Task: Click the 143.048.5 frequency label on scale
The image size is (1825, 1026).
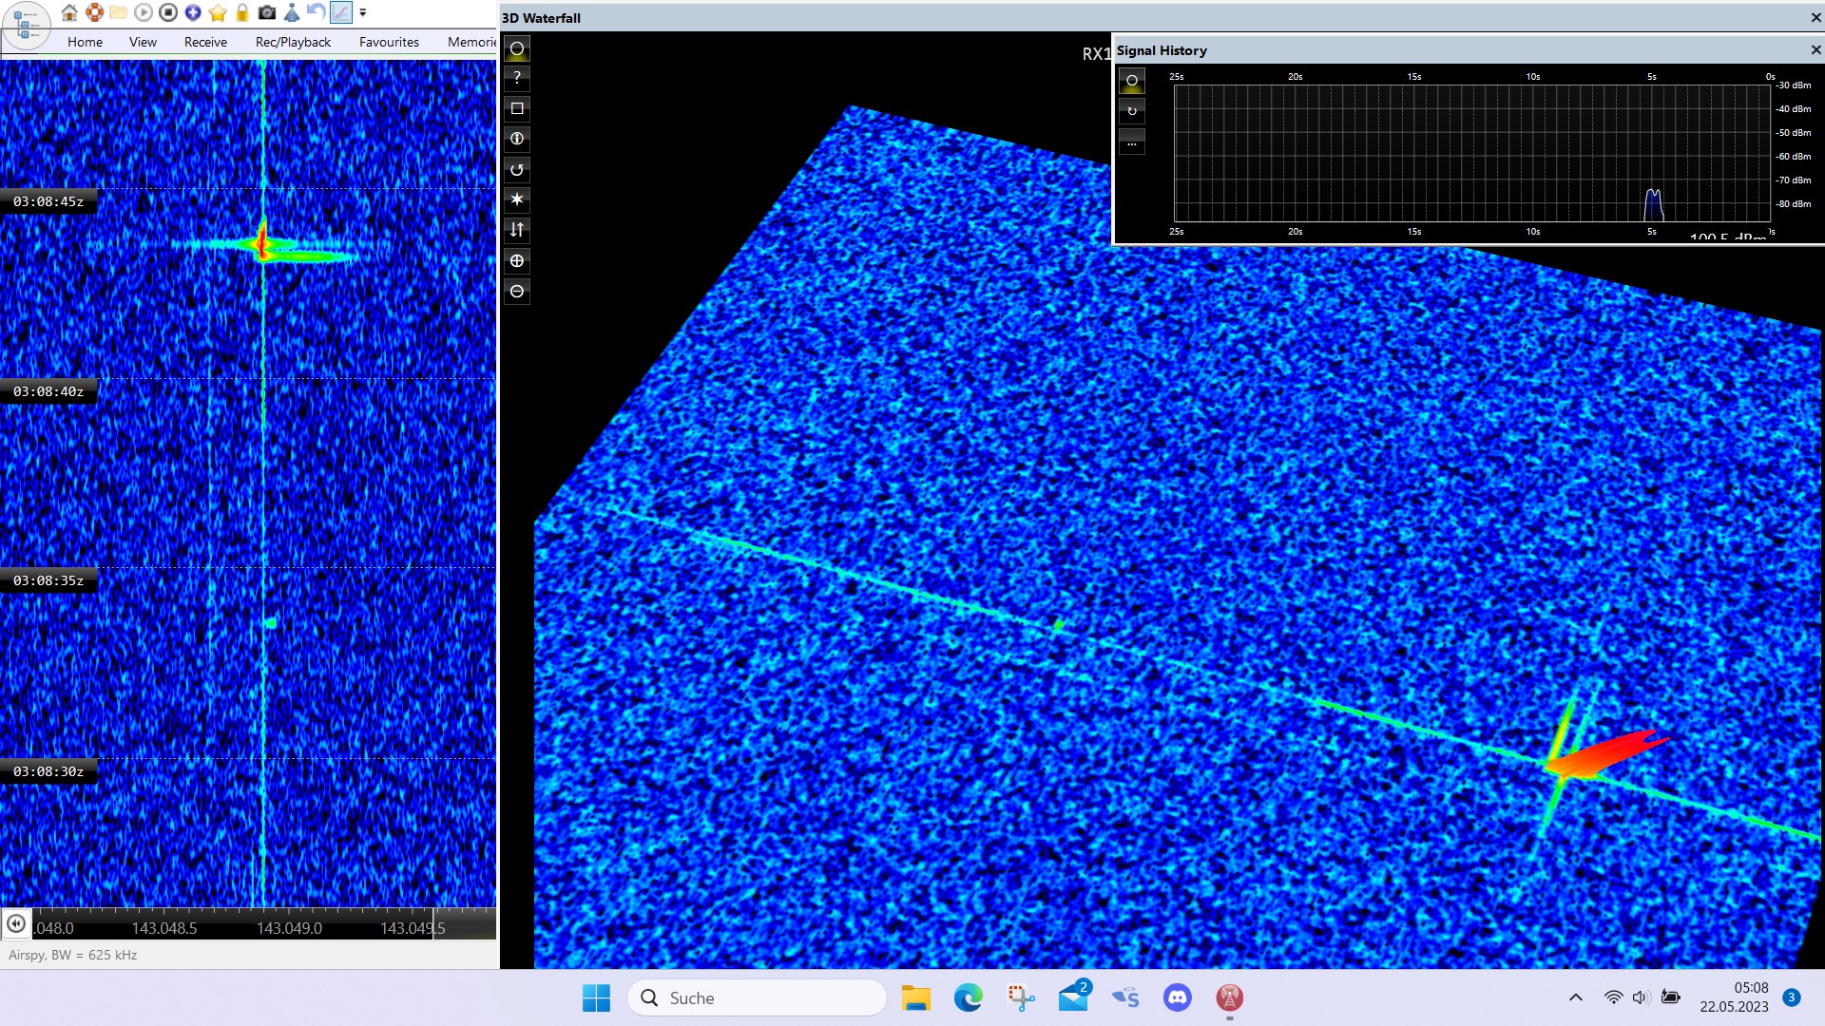Action: click(164, 928)
